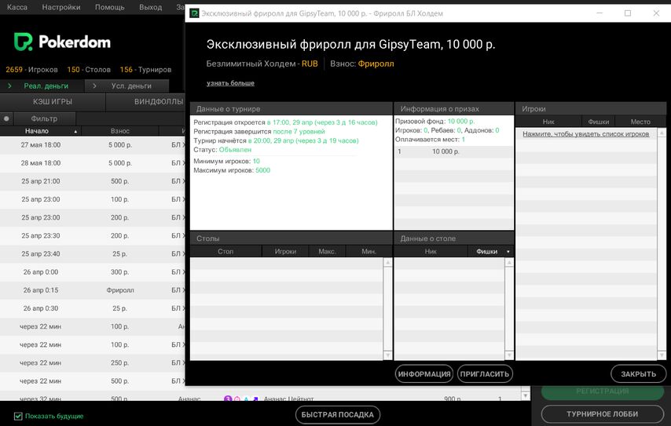The height and width of the screenshot is (426, 671).
Task: Click the Ник column header in Данные о столе
Action: click(x=431, y=252)
